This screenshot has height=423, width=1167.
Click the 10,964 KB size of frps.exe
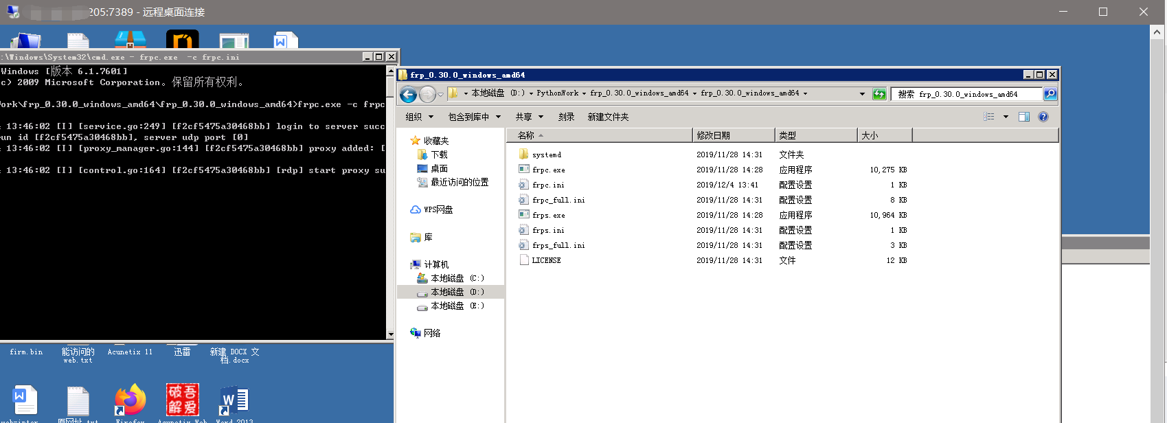[x=888, y=215]
